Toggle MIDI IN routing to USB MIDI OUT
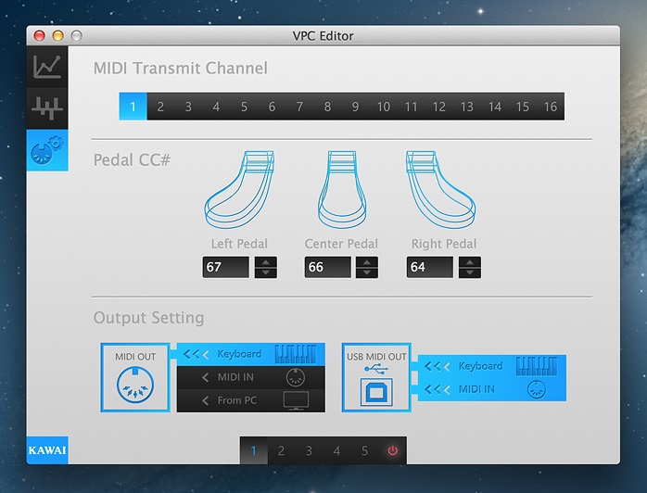Image resolution: width=647 pixels, height=493 pixels. (x=492, y=389)
